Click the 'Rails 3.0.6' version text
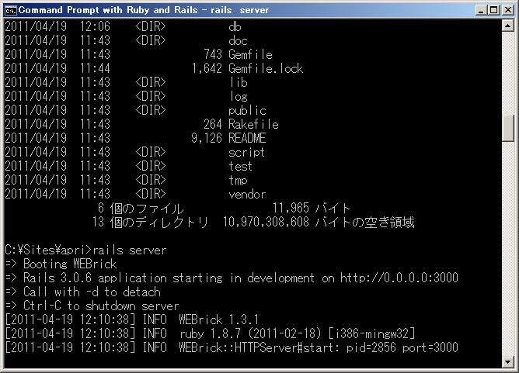Screen dimensions: 519x373 [57, 278]
